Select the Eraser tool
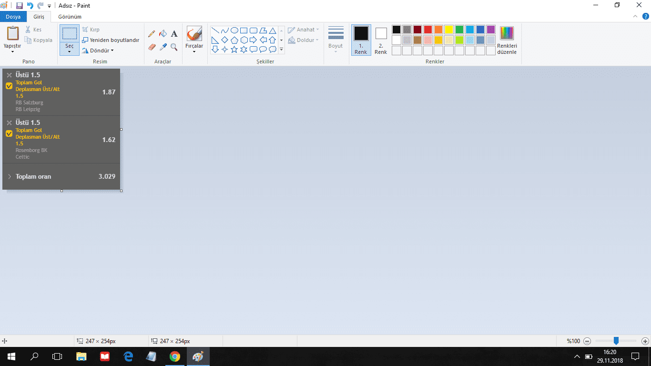 [x=152, y=47]
